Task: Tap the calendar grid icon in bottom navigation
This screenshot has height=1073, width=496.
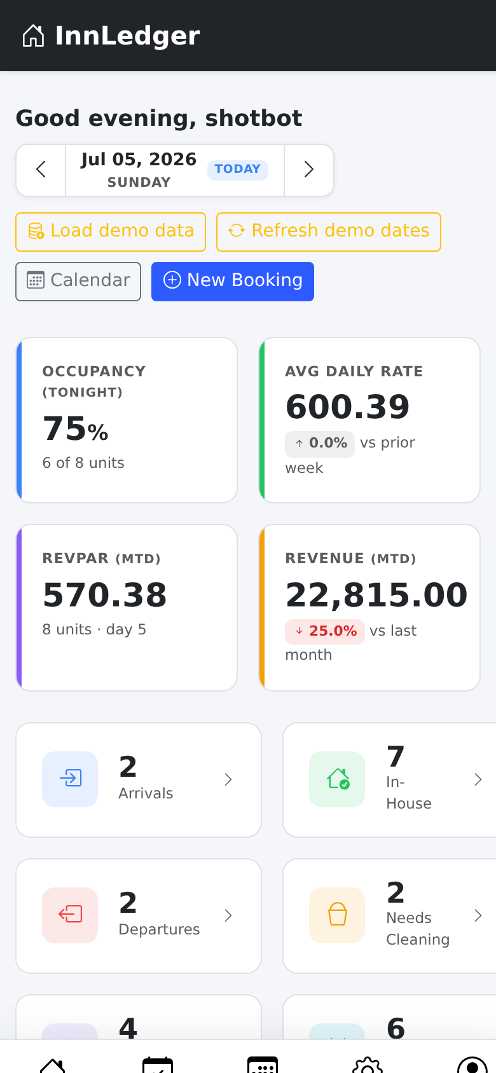Action: pos(263,1065)
